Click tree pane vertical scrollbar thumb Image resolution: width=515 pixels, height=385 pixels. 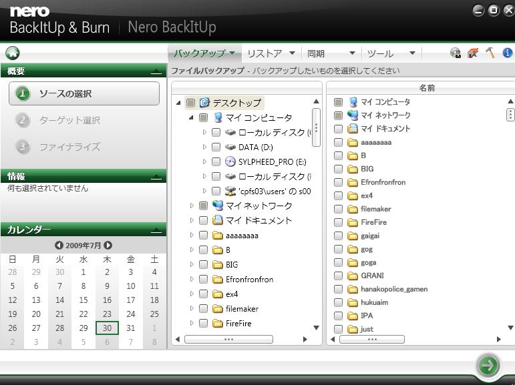316,127
